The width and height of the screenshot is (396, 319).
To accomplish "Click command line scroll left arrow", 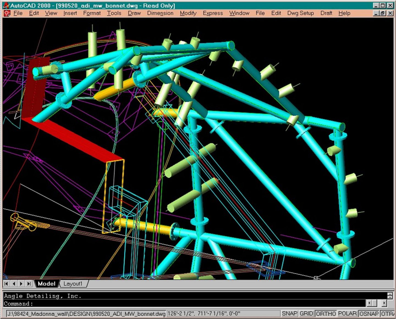I will coord(370,303).
